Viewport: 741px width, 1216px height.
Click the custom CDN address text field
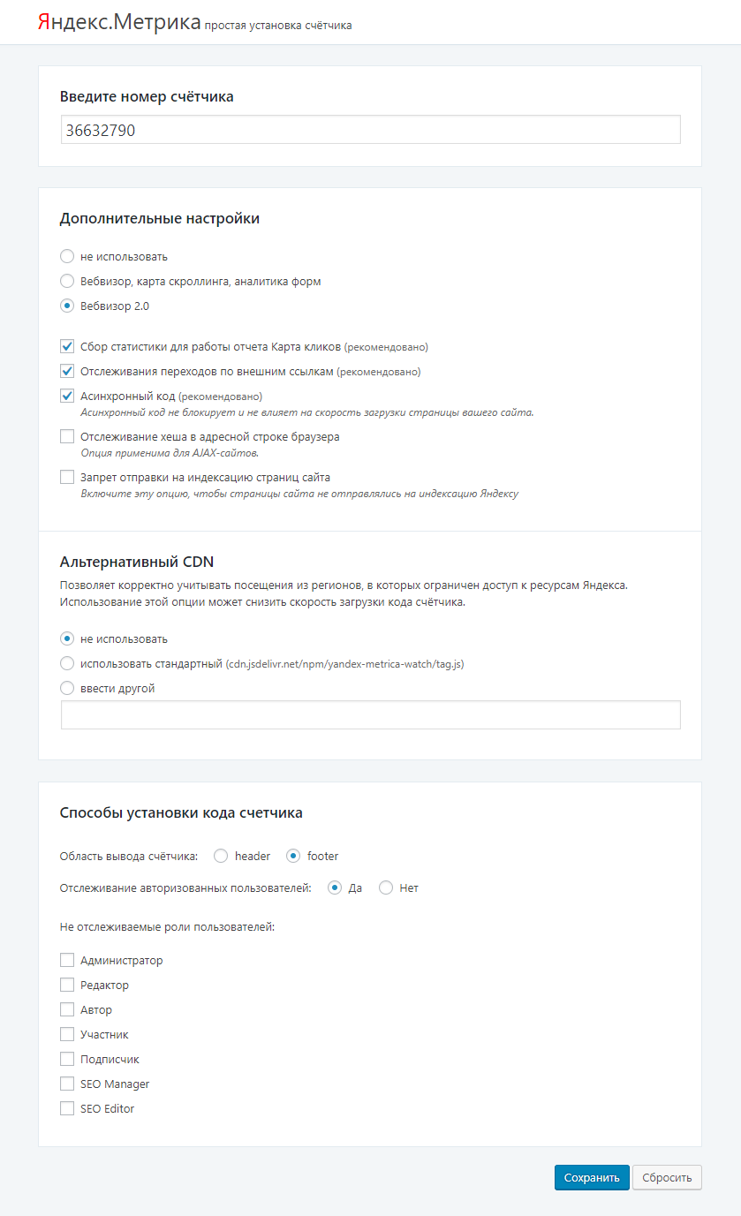coord(370,715)
